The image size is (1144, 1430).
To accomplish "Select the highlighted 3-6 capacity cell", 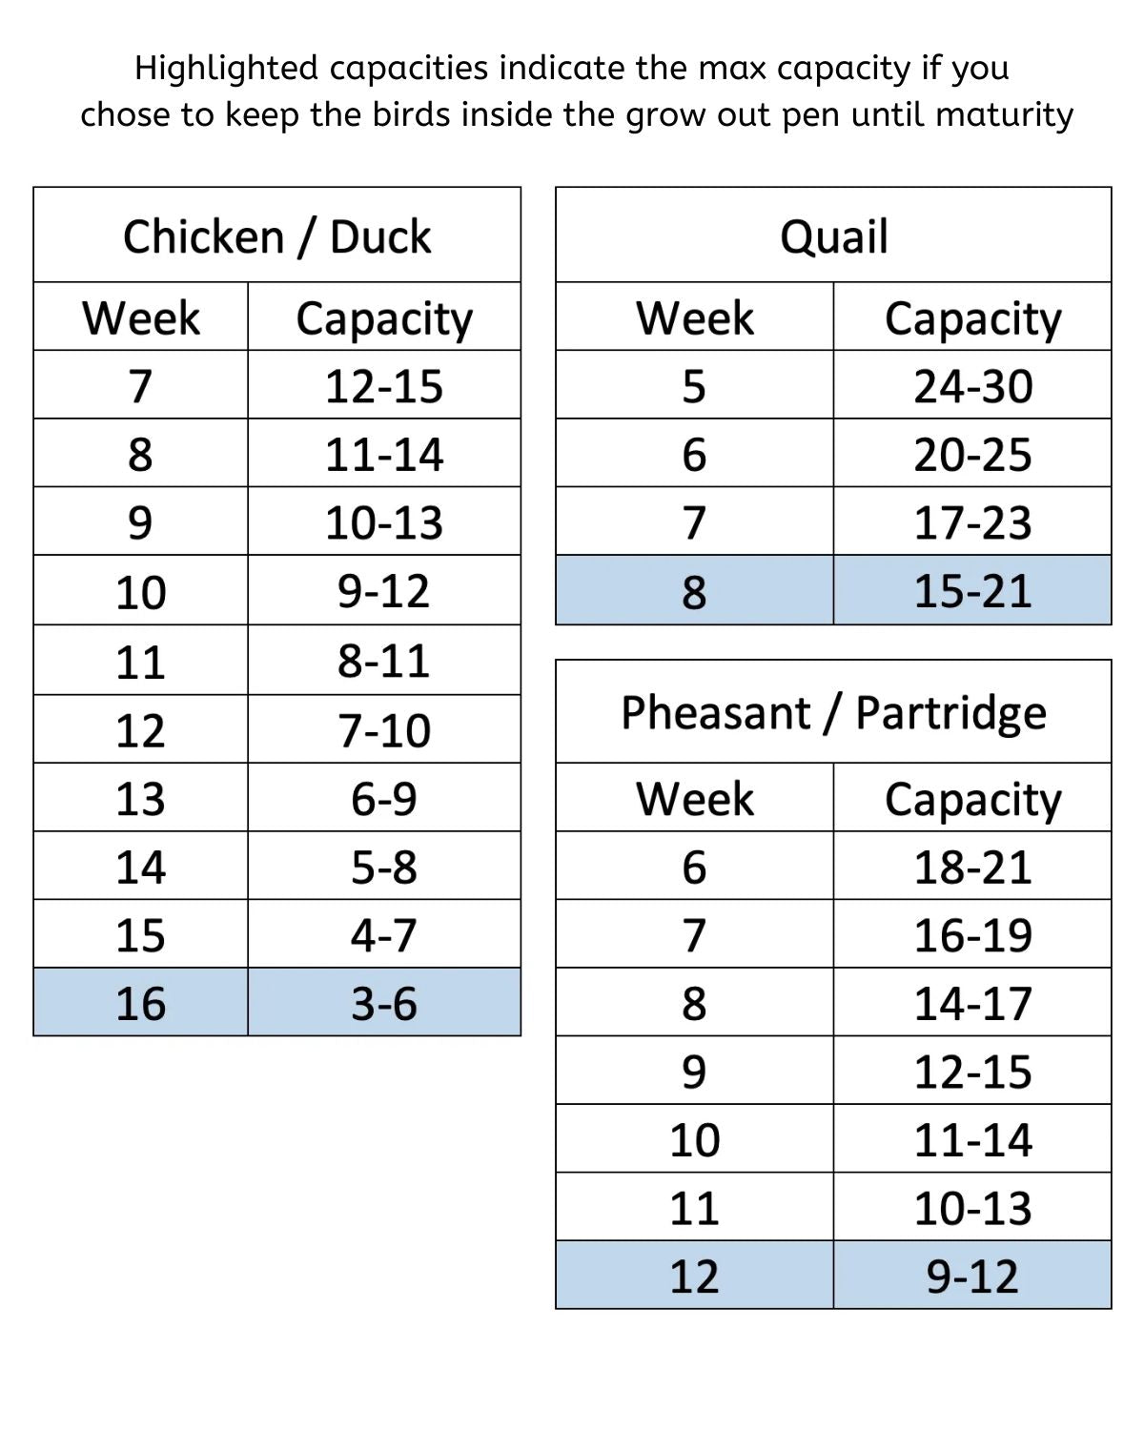I will tap(384, 1003).
